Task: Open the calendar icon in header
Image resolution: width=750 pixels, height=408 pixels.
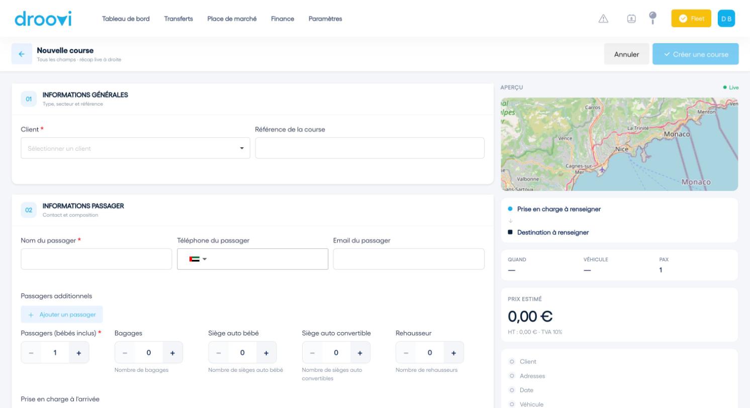Action: pyautogui.click(x=631, y=19)
